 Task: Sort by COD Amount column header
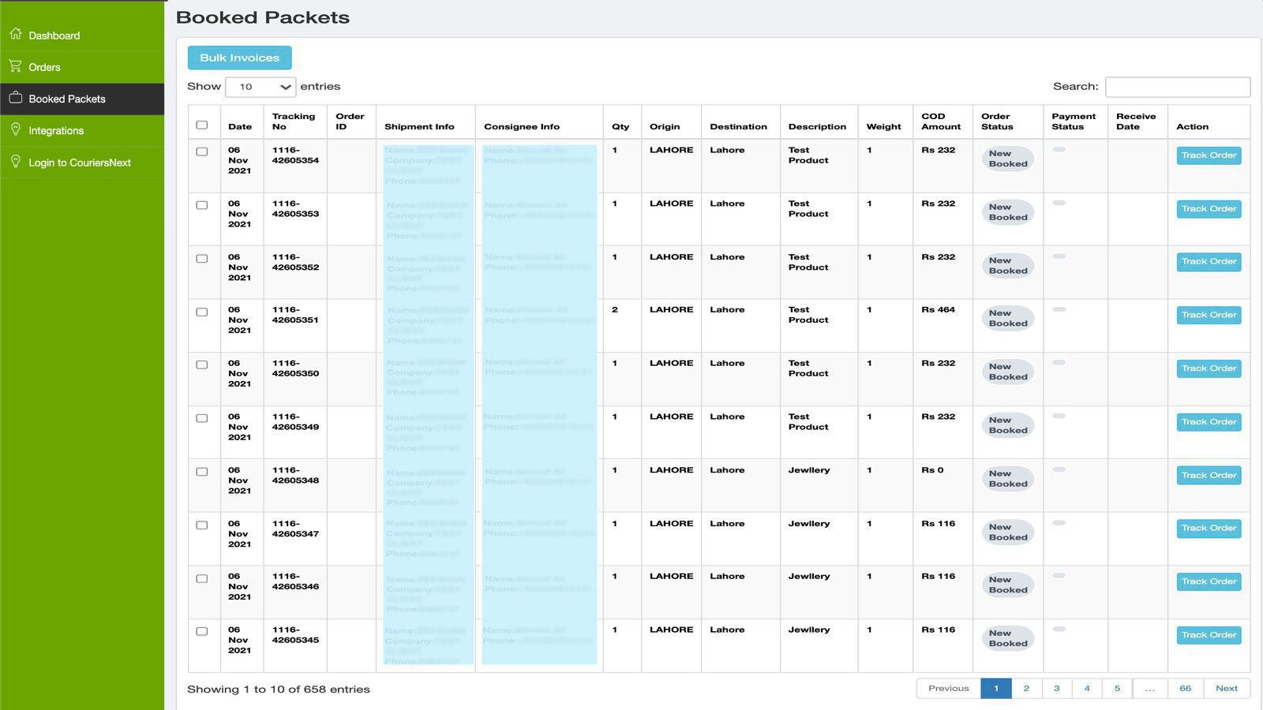point(941,121)
